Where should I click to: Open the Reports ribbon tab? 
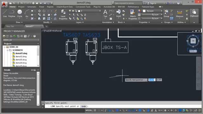pyautogui.click(x=50, y=7)
